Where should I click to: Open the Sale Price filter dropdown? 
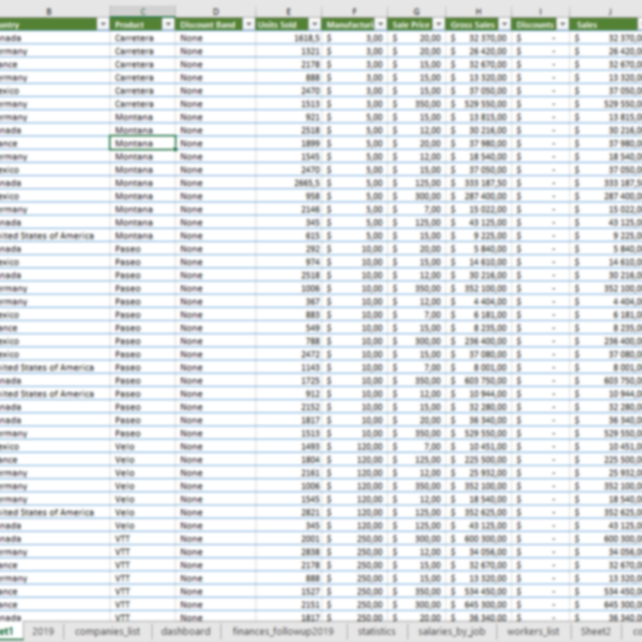pos(439,25)
